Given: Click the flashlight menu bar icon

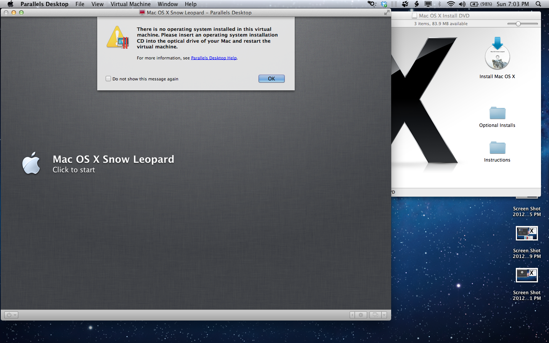Looking at the screenshot, I should [x=372, y=4].
